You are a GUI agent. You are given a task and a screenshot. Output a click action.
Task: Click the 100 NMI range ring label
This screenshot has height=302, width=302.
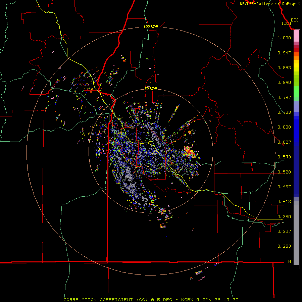pyautogui.click(x=151, y=27)
